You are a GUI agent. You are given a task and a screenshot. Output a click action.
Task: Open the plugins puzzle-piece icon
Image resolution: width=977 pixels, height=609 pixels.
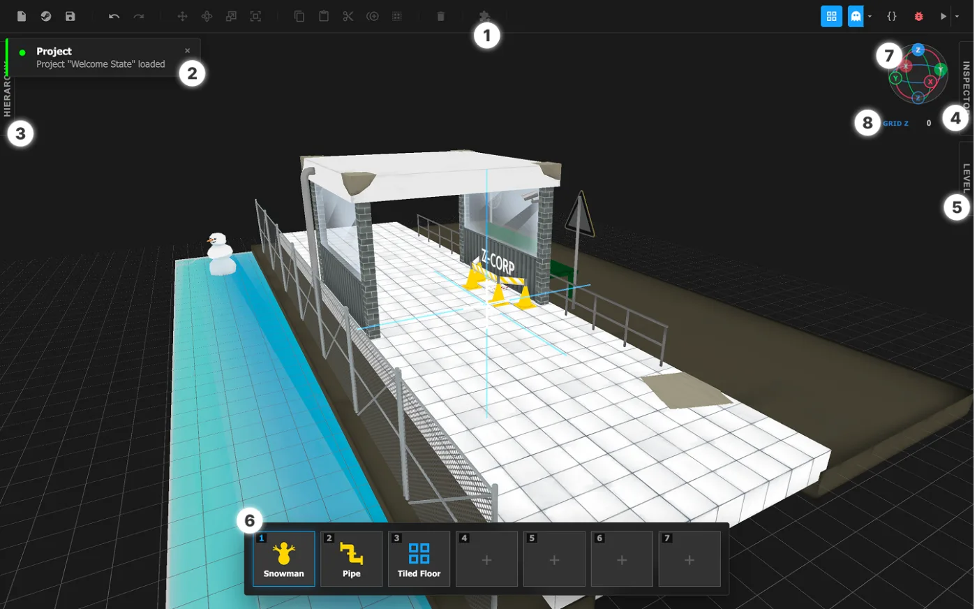[485, 15]
